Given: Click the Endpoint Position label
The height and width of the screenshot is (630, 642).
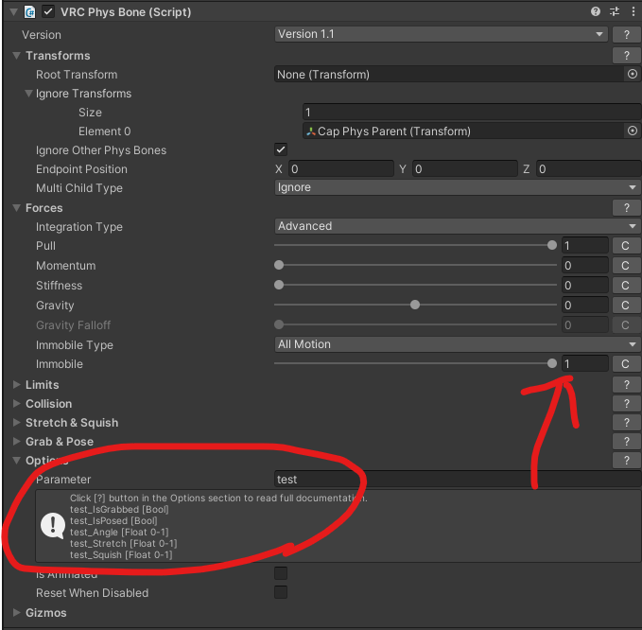Looking at the screenshot, I should click(x=81, y=169).
